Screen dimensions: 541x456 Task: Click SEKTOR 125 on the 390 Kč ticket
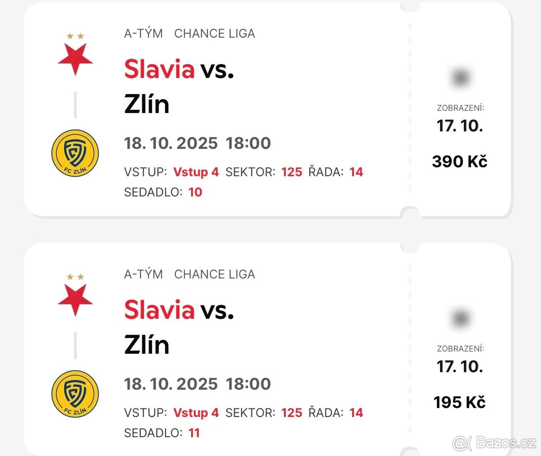[x=291, y=172]
